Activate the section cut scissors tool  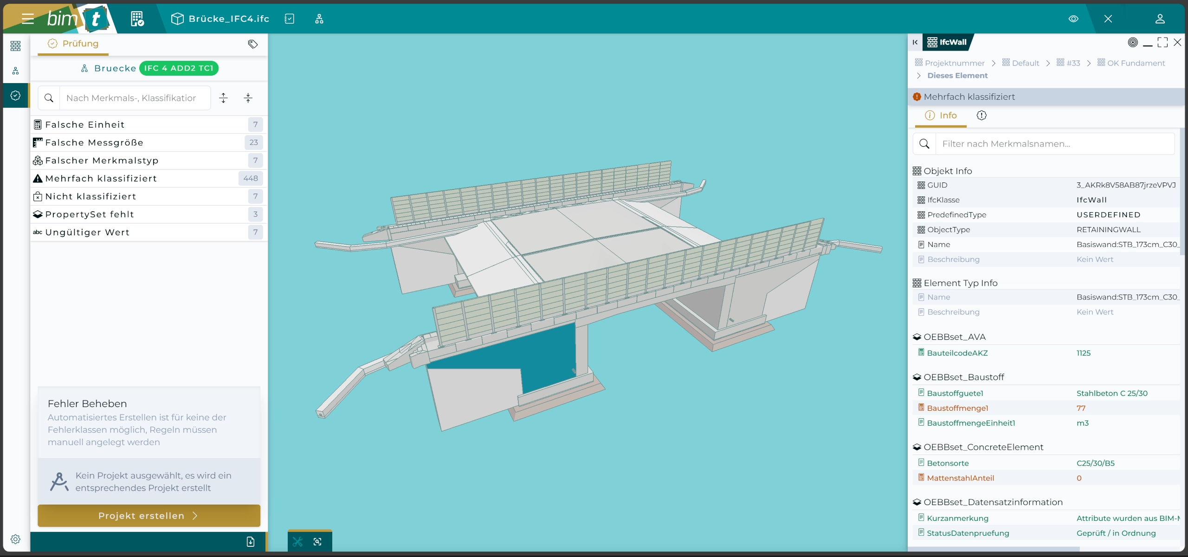[297, 542]
